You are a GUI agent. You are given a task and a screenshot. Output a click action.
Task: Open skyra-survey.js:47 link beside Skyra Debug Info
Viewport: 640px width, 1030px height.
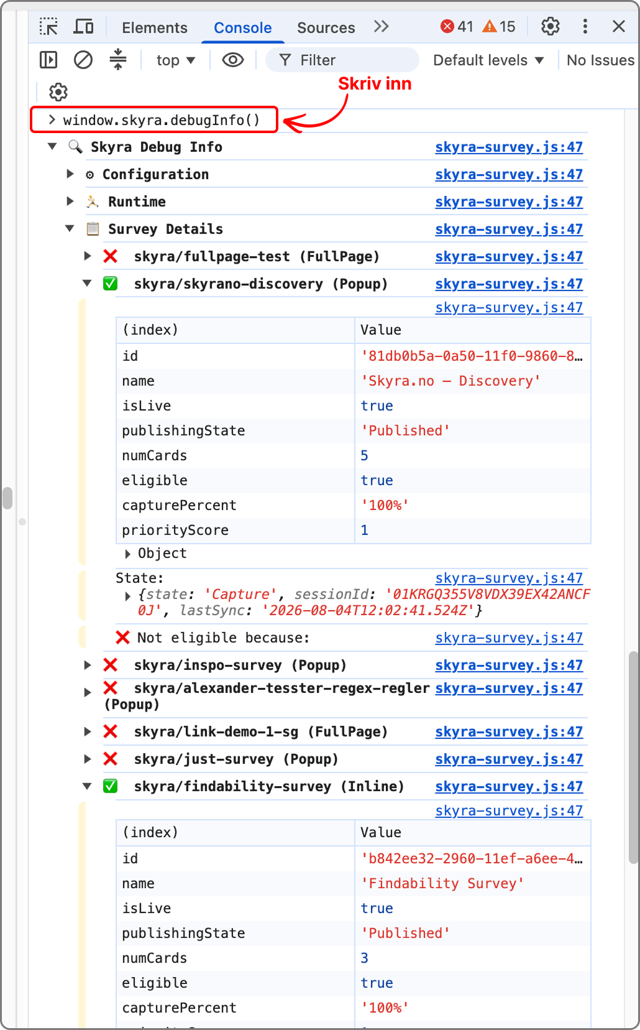pyautogui.click(x=509, y=147)
